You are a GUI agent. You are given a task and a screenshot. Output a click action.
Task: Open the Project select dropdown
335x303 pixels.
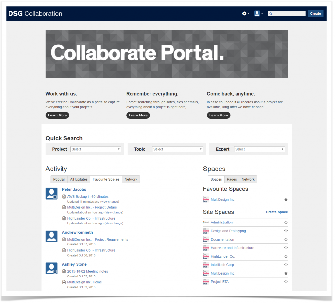coord(96,149)
